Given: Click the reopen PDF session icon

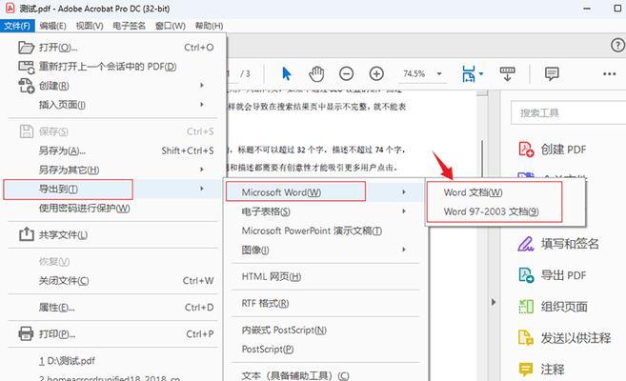Looking at the screenshot, I should (x=27, y=67).
